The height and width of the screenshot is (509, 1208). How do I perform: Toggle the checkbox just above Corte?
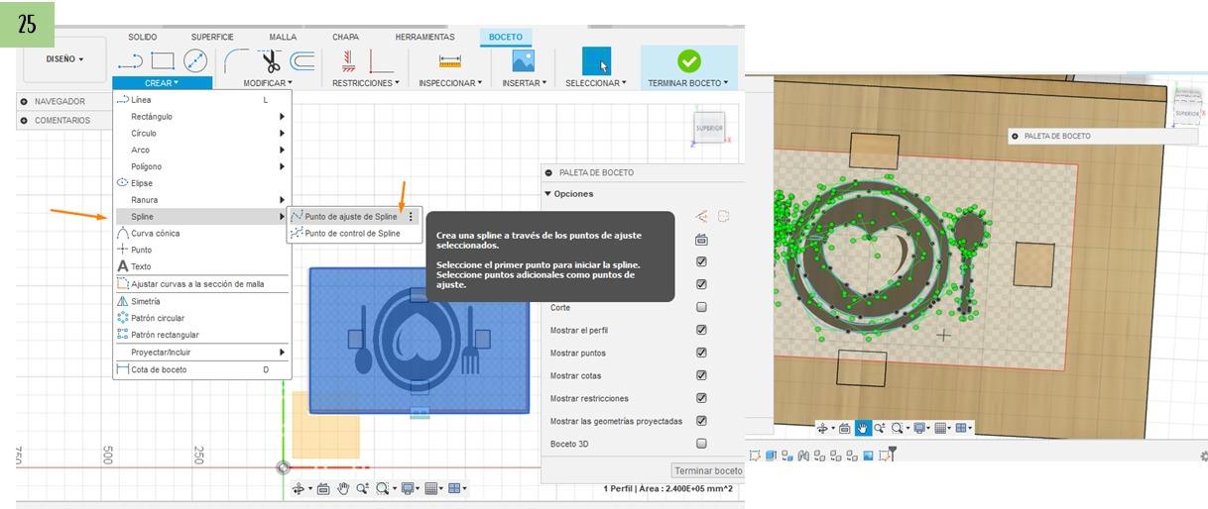pos(701,284)
